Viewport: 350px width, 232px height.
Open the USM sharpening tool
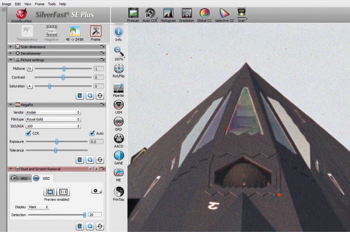pyautogui.click(x=119, y=107)
